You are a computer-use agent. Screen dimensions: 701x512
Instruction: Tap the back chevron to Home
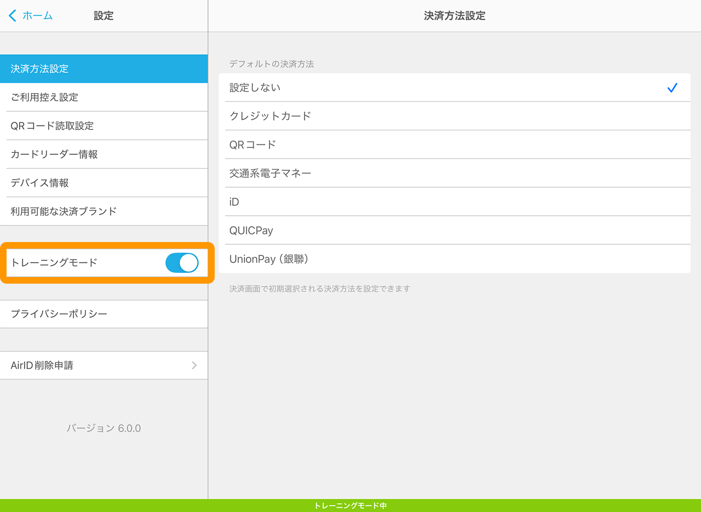[x=13, y=16]
